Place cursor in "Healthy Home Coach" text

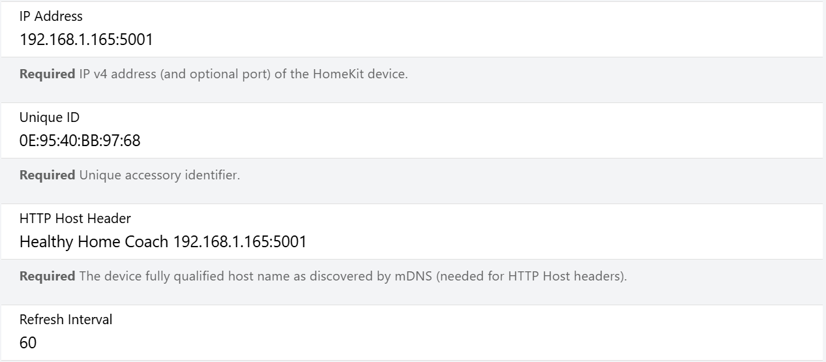tap(94, 242)
